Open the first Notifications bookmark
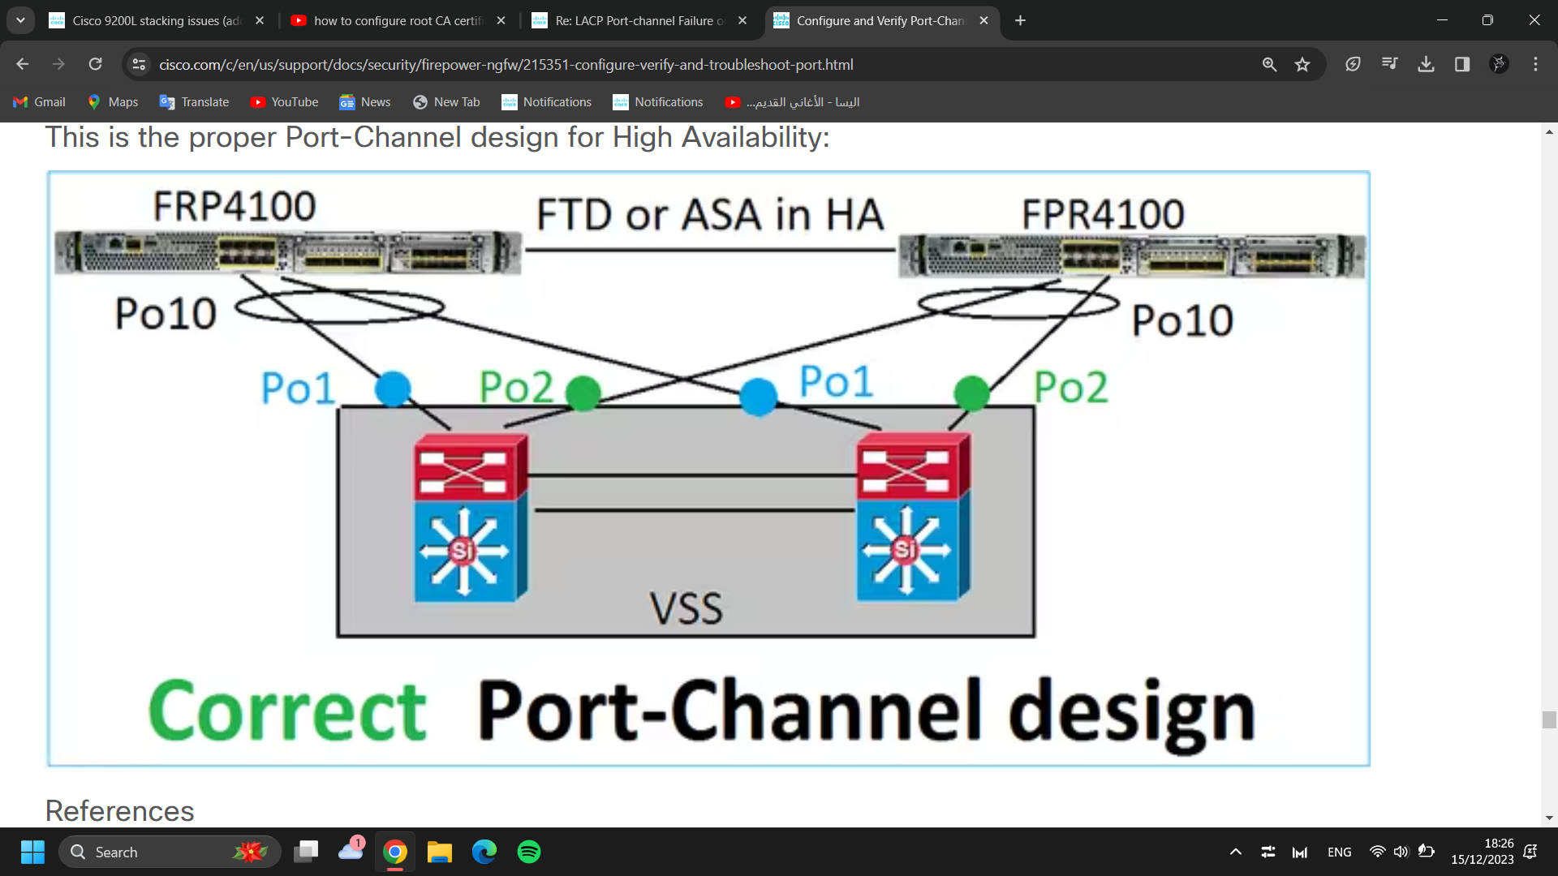Screen dimensions: 1558x876 click(x=546, y=101)
